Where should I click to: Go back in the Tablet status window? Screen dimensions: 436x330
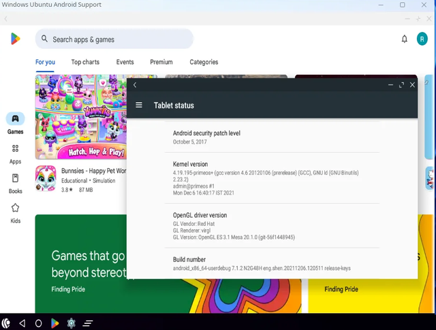(x=135, y=85)
